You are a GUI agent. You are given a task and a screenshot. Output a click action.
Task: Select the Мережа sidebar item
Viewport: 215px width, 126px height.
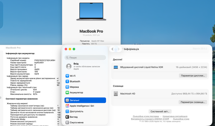pos(85,87)
